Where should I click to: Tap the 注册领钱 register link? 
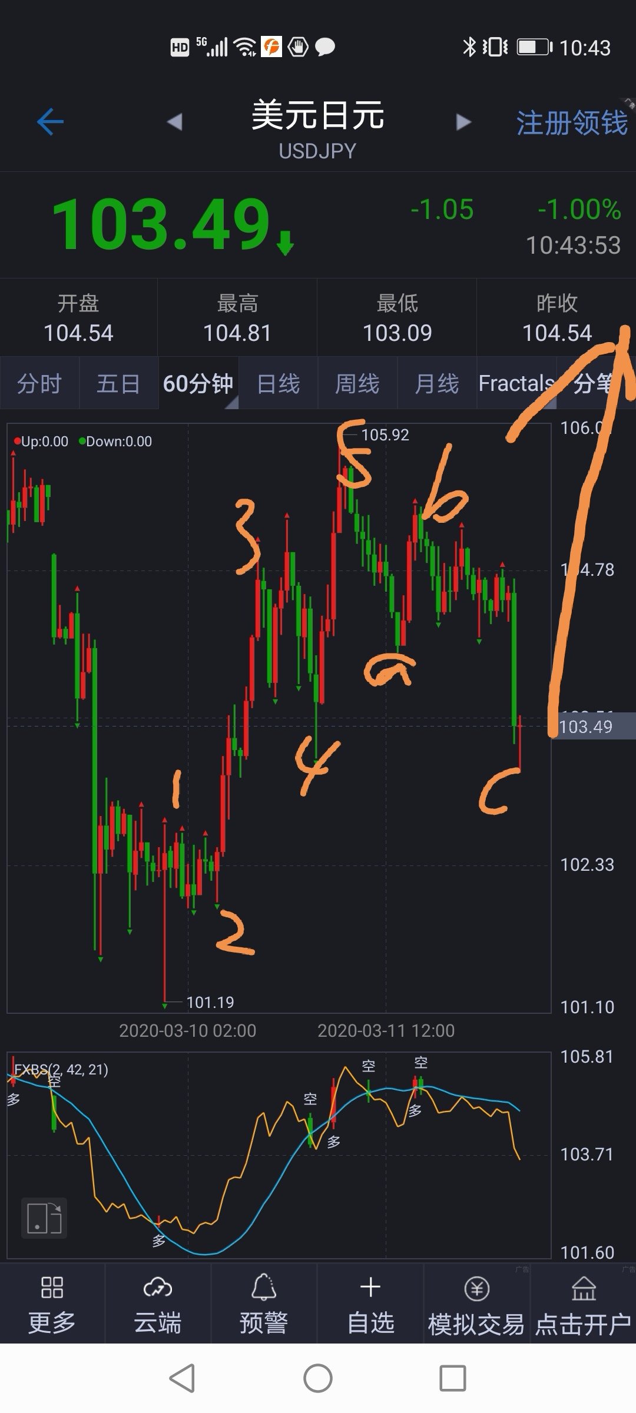(572, 122)
